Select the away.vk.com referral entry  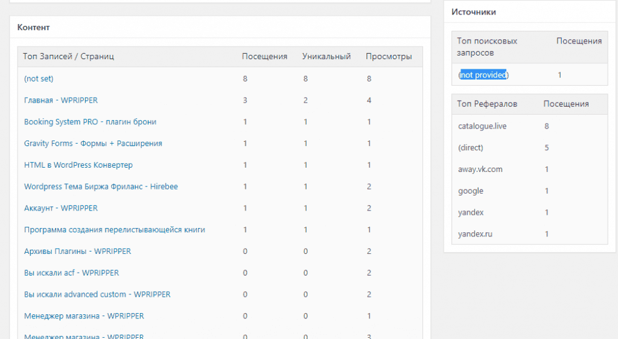tap(480, 169)
